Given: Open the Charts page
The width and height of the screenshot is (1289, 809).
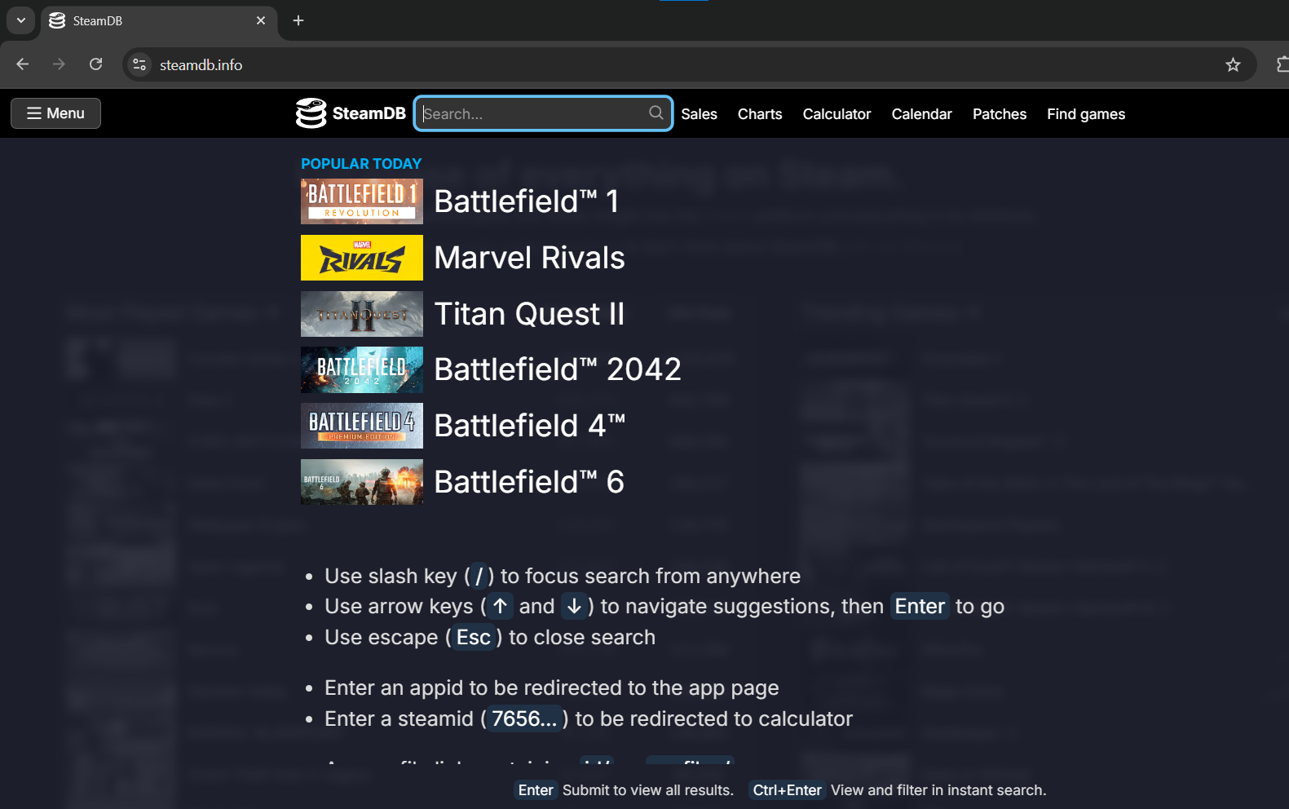Looking at the screenshot, I should coord(760,114).
